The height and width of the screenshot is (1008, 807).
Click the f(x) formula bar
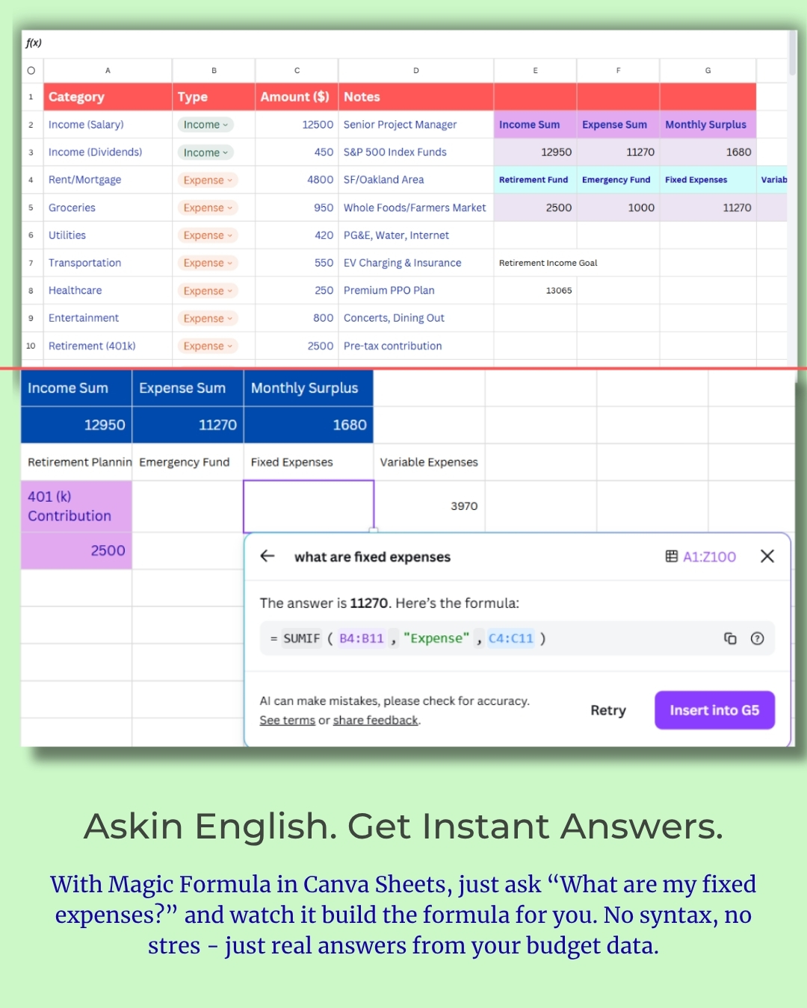click(x=403, y=43)
